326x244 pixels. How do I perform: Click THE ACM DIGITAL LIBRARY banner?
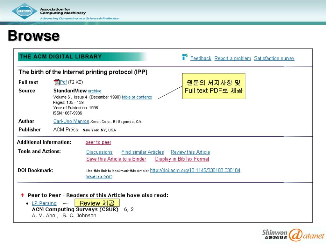(x=83, y=57)
